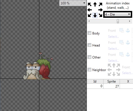Click the Id column header
The image size is (133, 111).
pos(95,81)
